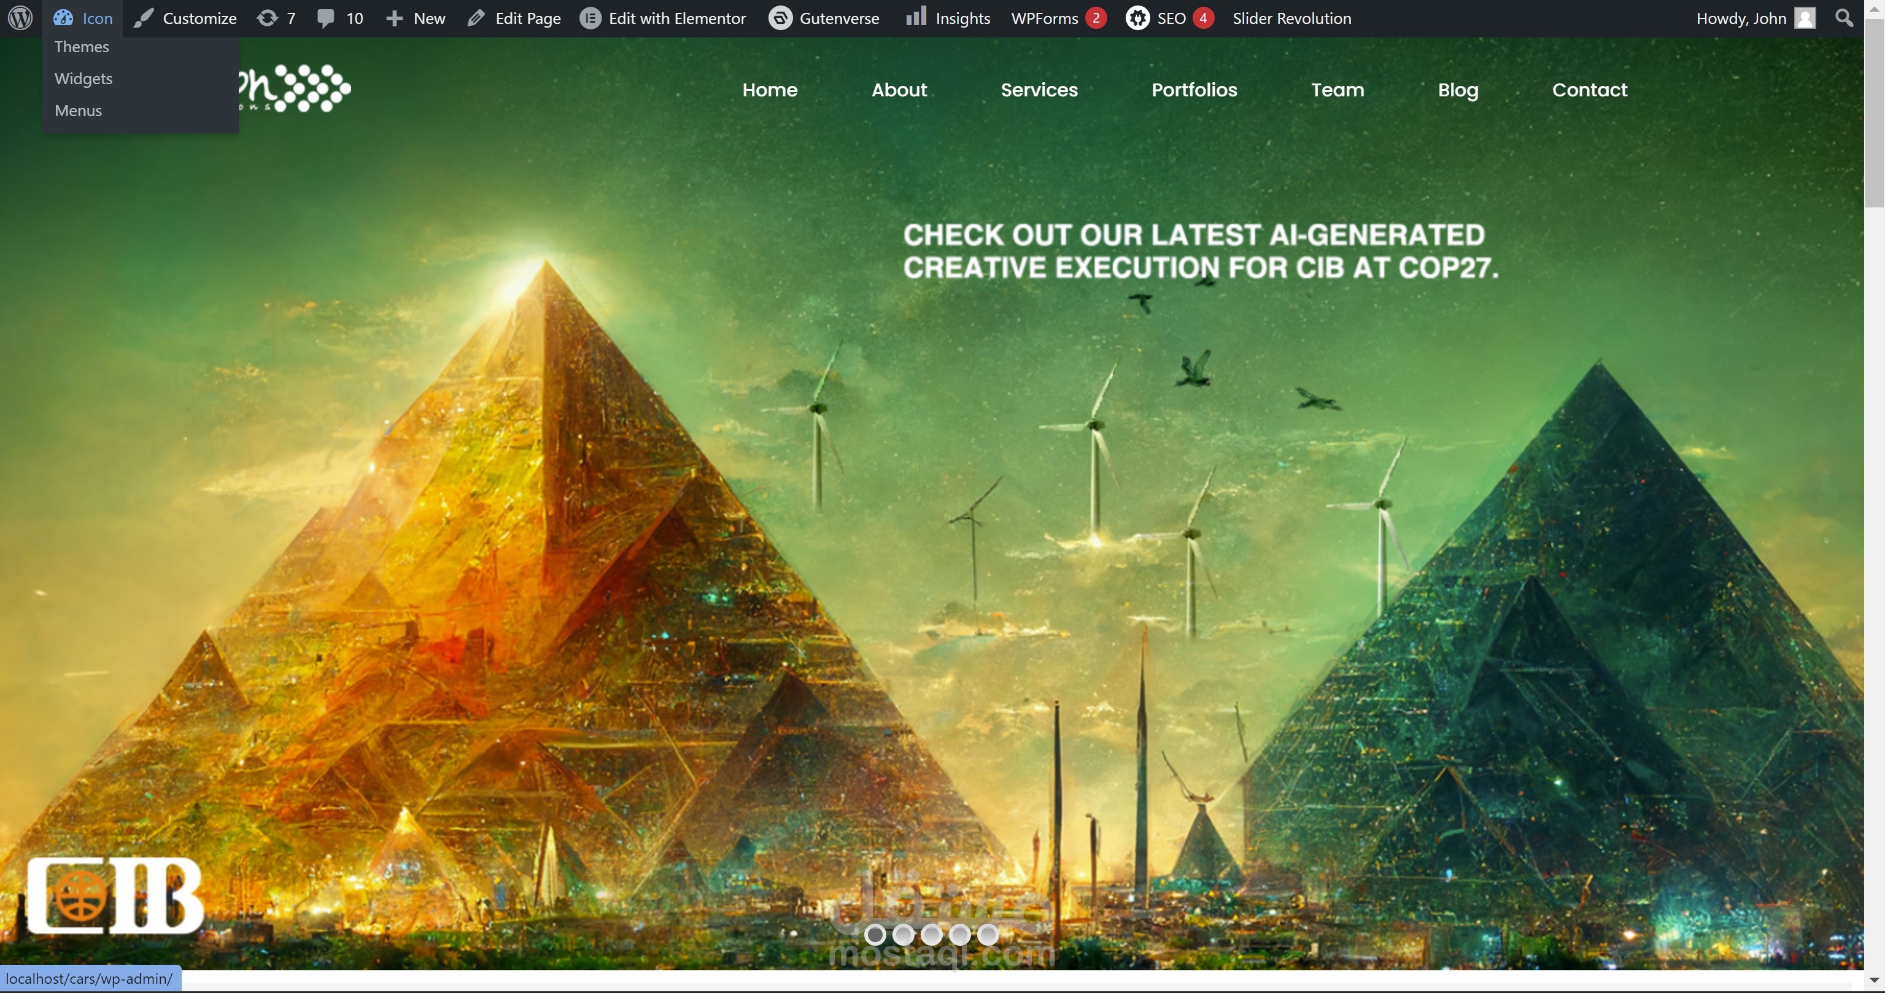Open the Insights bar chart item
Image resolution: width=1885 pixels, height=993 pixels.
click(x=948, y=18)
